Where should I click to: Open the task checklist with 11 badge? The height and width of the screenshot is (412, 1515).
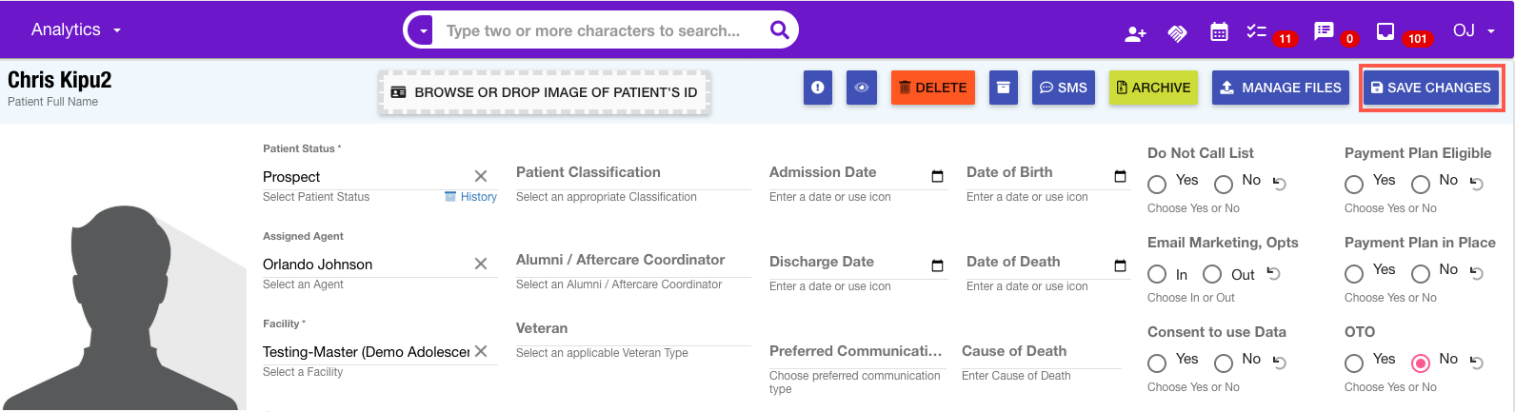coord(1257,31)
